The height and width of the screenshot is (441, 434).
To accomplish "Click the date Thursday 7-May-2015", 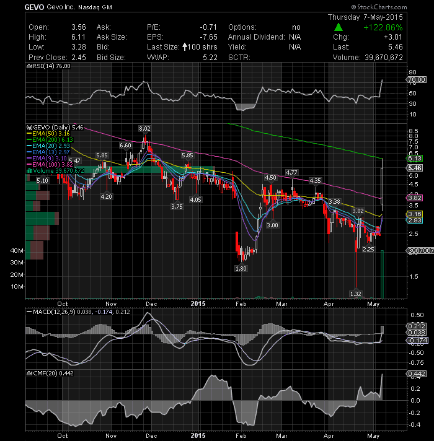I will (x=365, y=17).
